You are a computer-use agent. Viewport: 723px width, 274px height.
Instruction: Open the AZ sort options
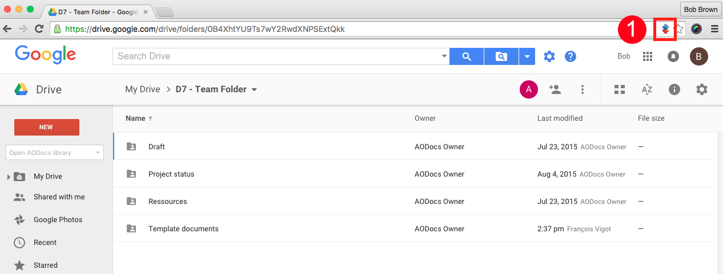pyautogui.click(x=647, y=89)
